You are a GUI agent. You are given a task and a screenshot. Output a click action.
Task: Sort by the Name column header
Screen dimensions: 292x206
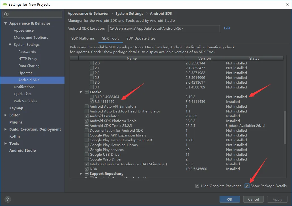click(x=132, y=58)
